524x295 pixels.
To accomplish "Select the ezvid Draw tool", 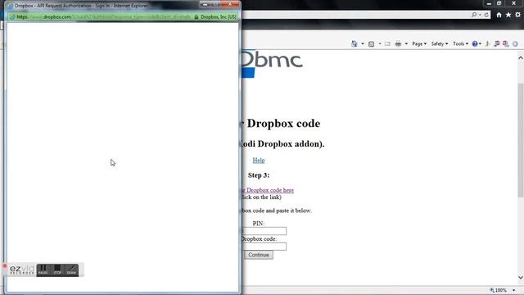I will pyautogui.click(x=71, y=270).
